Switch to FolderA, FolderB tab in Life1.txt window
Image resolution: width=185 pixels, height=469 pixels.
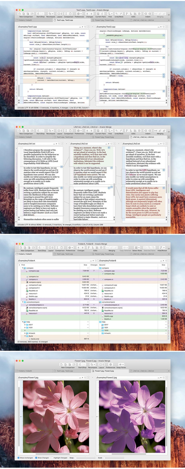[x=34, y=137]
